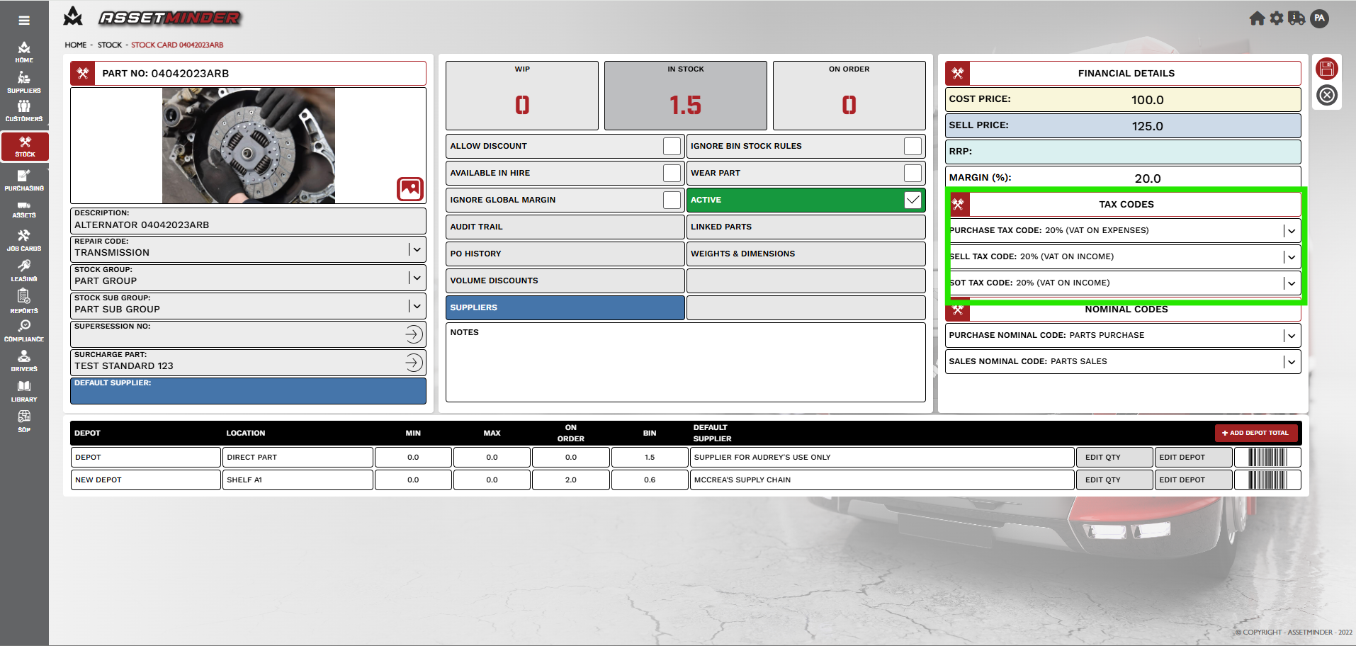
Task: Click the barcode icon for New Depot row
Action: point(1267,480)
